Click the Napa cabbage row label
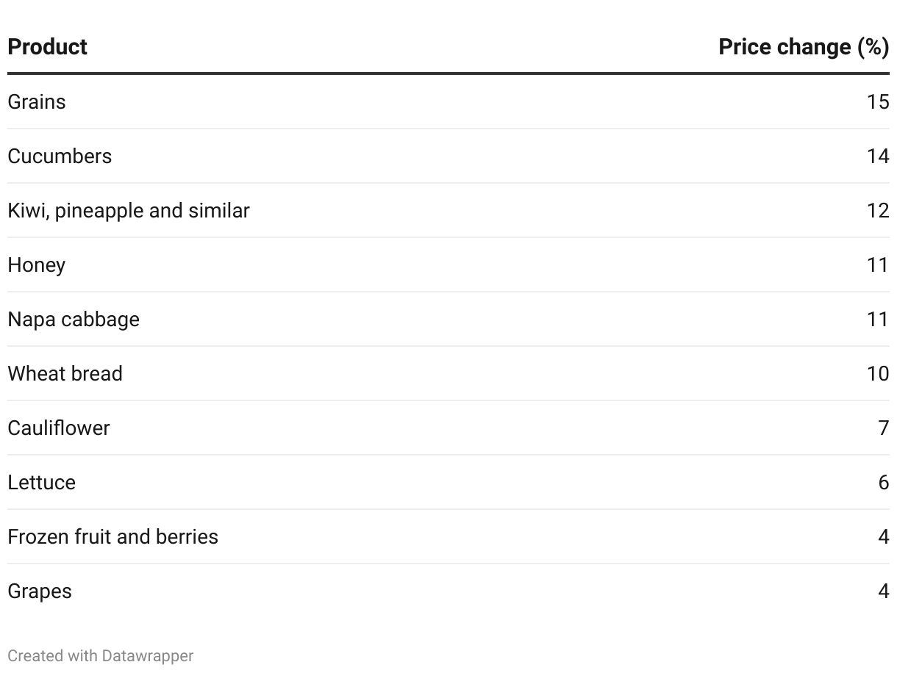Viewport: 897px width, 673px height. click(x=74, y=319)
